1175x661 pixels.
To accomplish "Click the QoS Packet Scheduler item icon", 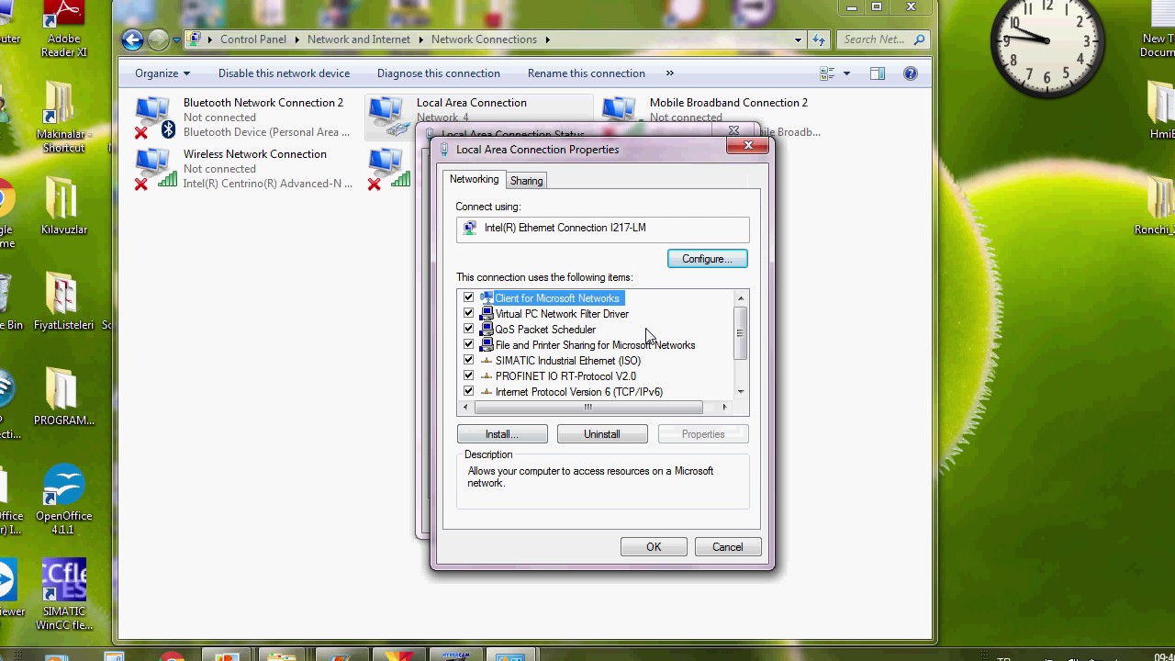I will pos(487,330).
